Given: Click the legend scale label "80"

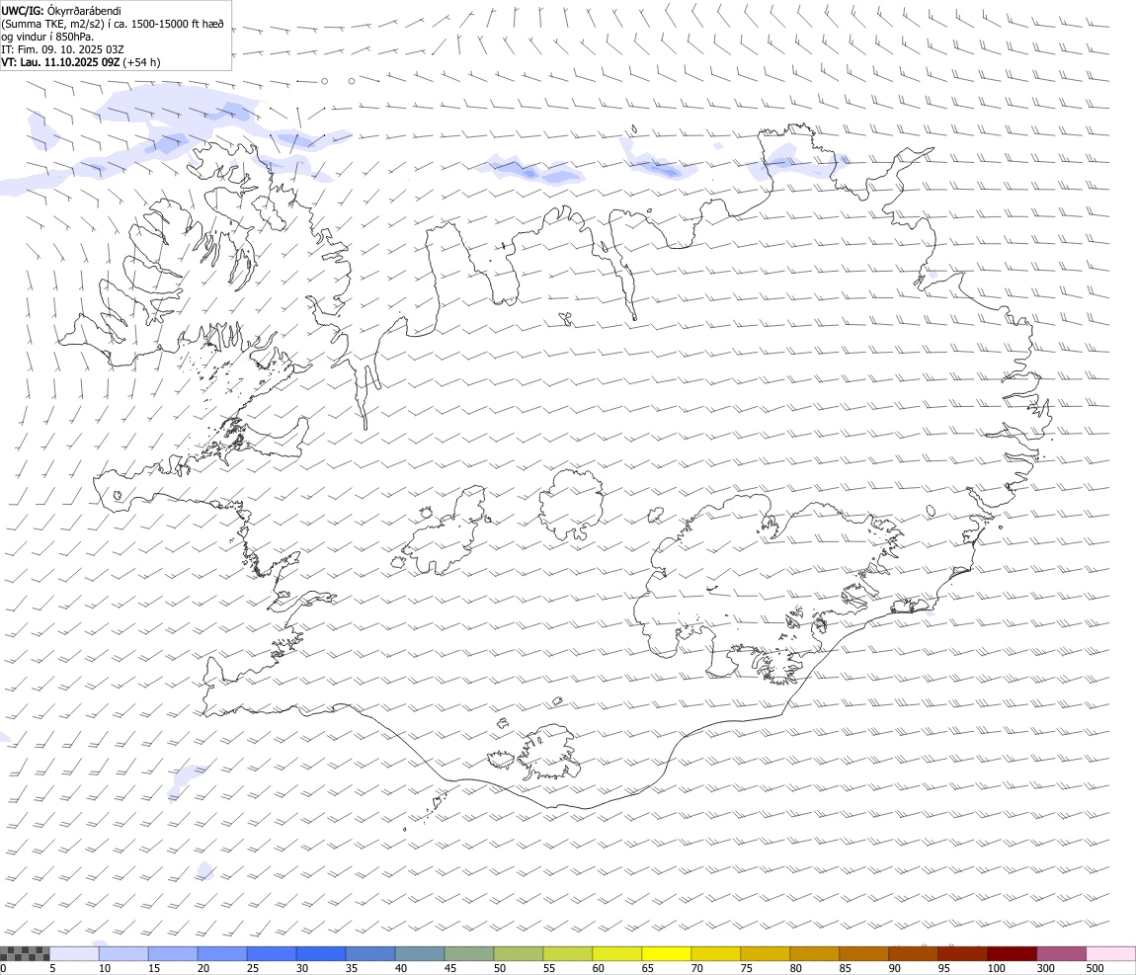Looking at the screenshot, I should point(795,968).
